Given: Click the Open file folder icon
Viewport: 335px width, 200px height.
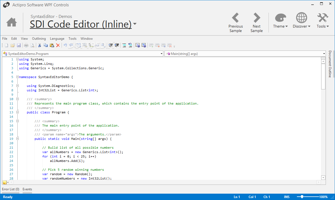Looking at the screenshot, I should (13, 45).
